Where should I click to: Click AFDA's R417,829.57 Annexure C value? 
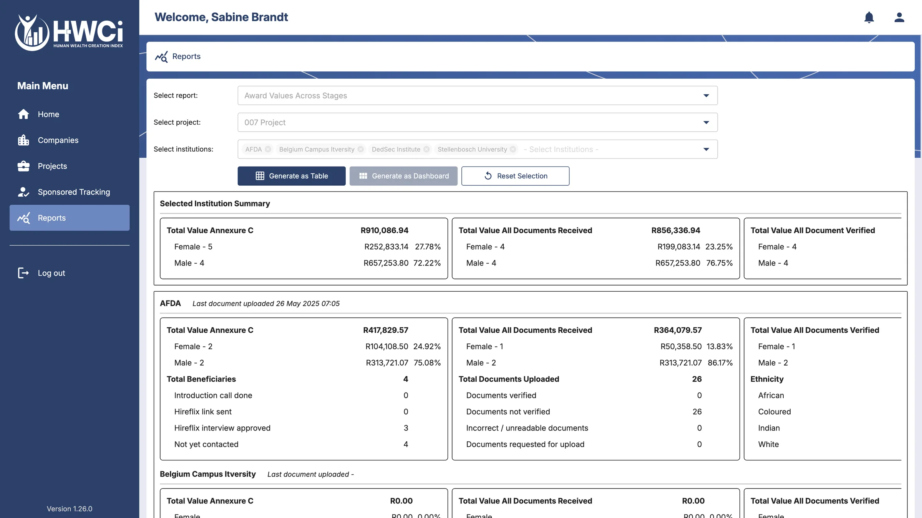(x=386, y=330)
